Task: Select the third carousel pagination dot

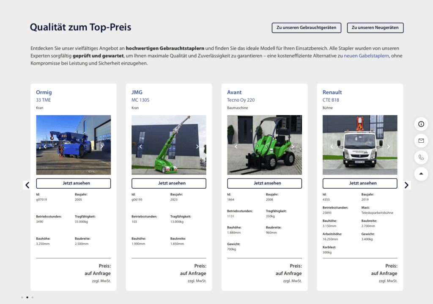Action: coord(33,297)
